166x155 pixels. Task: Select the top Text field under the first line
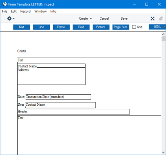pos(21,60)
